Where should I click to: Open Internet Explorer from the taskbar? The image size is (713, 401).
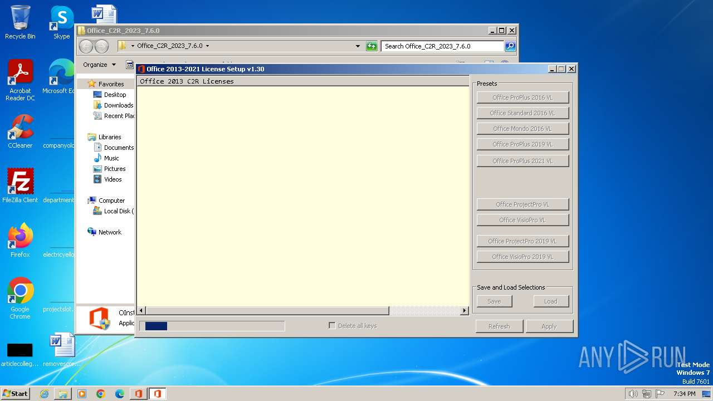tap(44, 394)
